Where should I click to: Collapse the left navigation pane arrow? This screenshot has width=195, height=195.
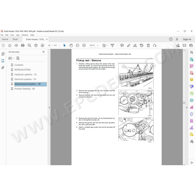pos(49,108)
